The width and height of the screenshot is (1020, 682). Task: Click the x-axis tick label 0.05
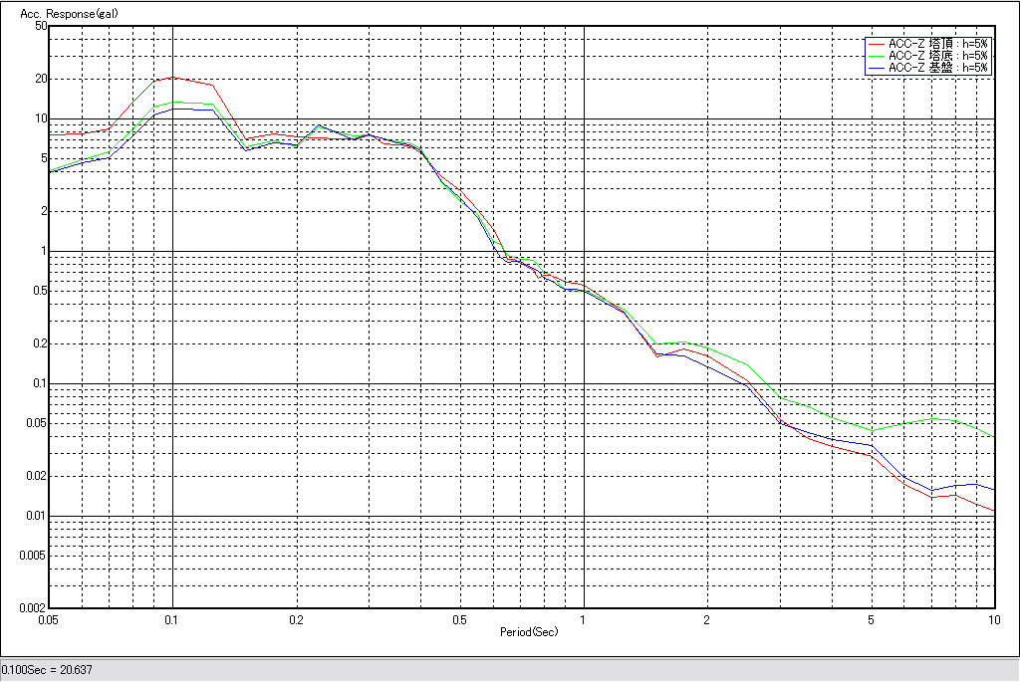point(47,620)
